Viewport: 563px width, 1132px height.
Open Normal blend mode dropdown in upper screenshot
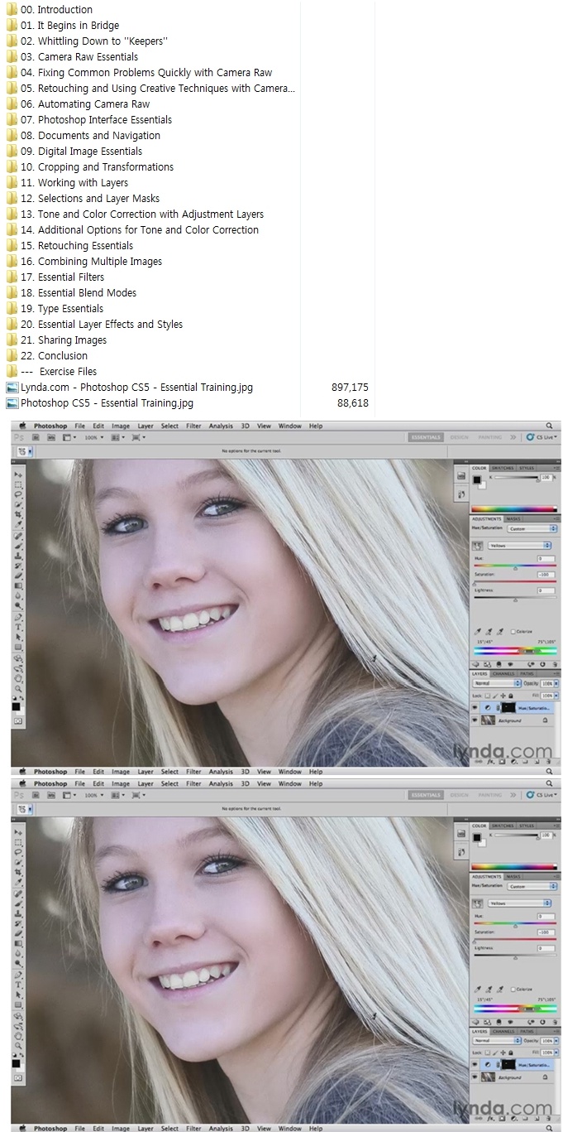click(496, 683)
